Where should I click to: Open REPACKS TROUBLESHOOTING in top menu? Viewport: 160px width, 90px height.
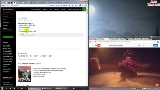(x=75, y=9)
